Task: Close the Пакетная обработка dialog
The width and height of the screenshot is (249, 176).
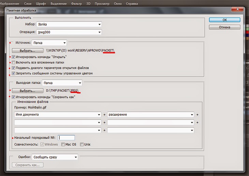Action: (x=237, y=9)
